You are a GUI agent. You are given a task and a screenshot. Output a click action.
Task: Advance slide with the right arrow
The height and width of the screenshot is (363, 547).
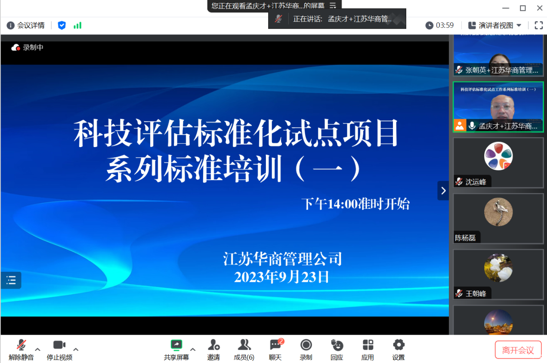tap(443, 191)
